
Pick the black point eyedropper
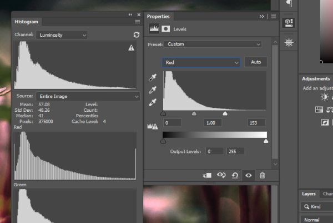click(x=153, y=78)
